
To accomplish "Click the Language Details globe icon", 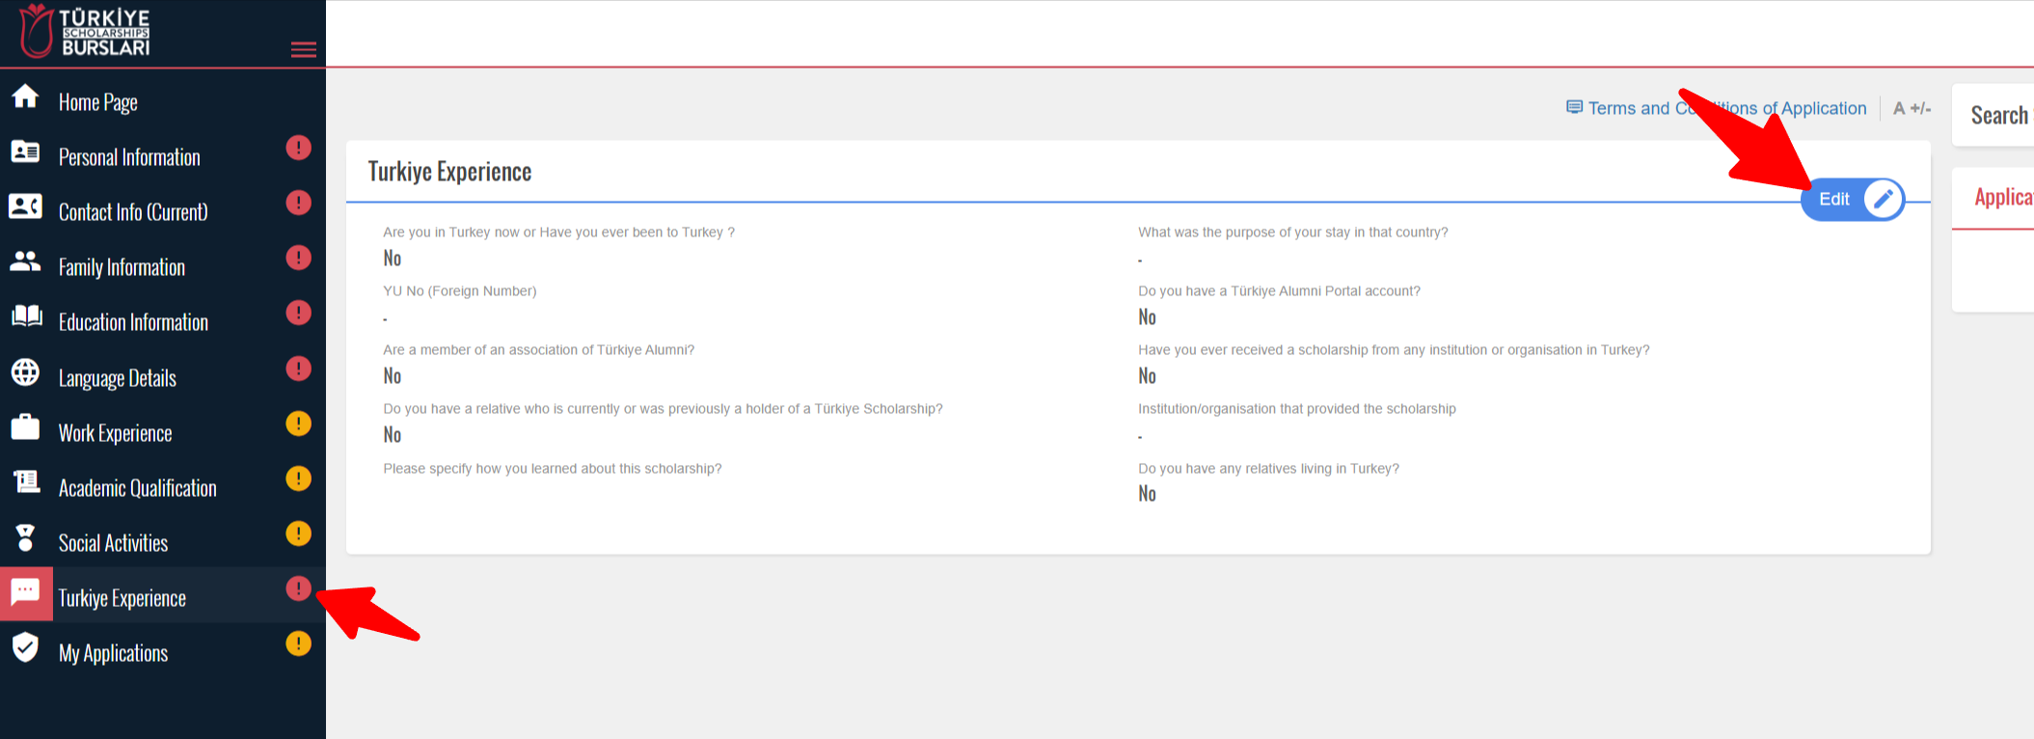I will [25, 372].
